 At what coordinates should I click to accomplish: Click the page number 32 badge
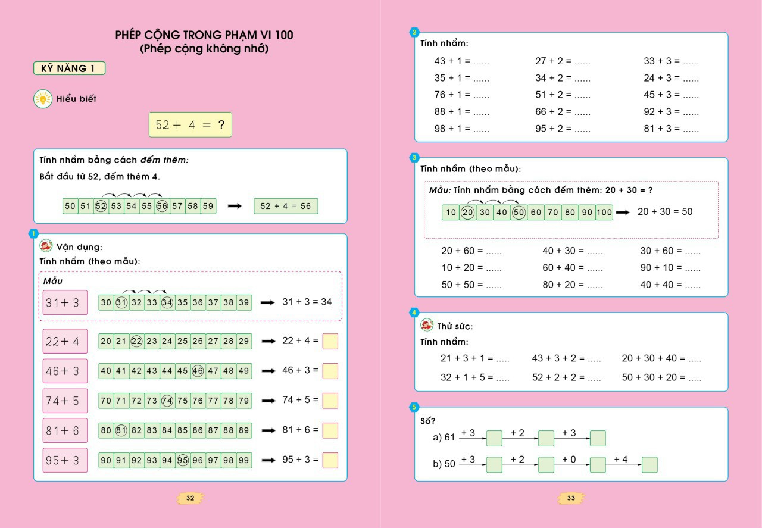pyautogui.click(x=190, y=498)
